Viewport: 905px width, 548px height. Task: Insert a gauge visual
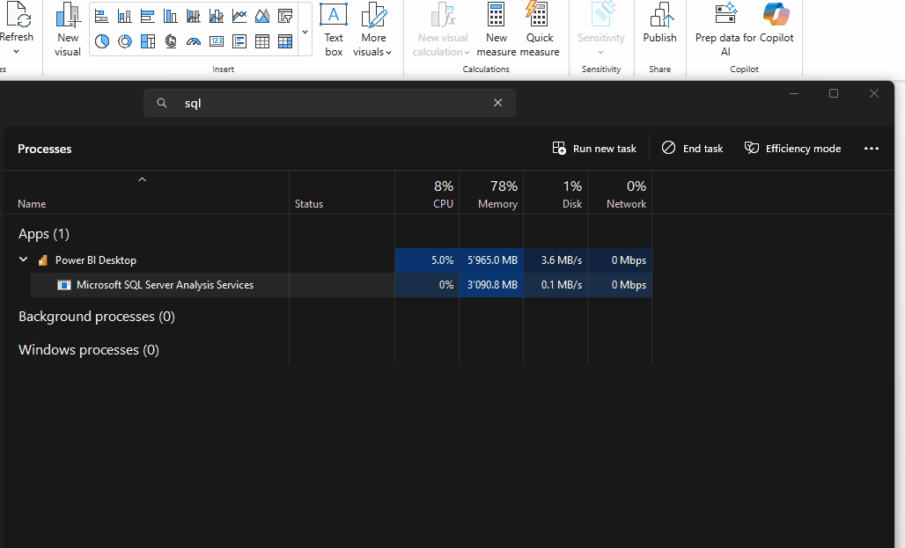click(x=194, y=41)
